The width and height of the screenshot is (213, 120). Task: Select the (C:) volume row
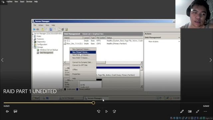pyautogui.click(x=103, y=41)
